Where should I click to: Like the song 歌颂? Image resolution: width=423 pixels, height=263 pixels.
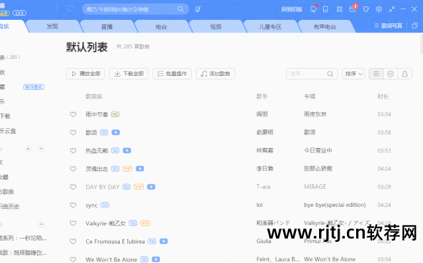pos(73,132)
